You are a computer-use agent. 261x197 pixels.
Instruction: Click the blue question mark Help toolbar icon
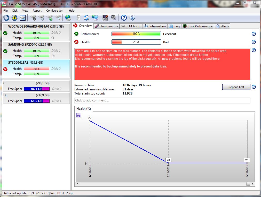pyautogui.click(x=124, y=18)
